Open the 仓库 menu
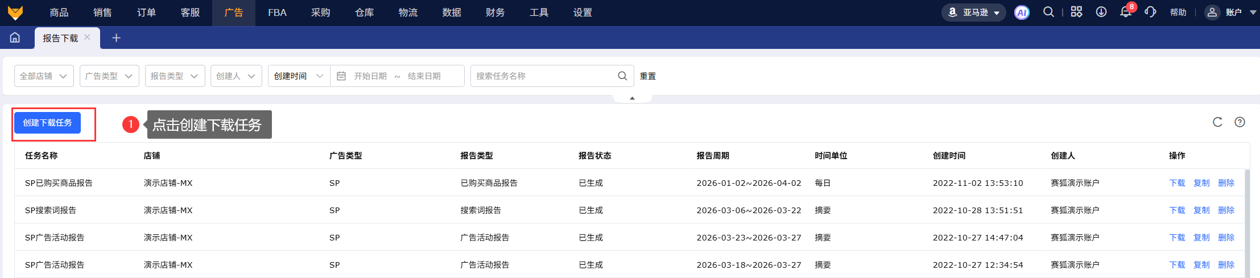 tap(365, 13)
